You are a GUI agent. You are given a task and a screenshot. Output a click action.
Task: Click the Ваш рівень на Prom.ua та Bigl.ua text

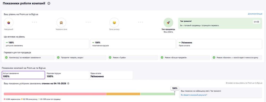coord(21,14)
